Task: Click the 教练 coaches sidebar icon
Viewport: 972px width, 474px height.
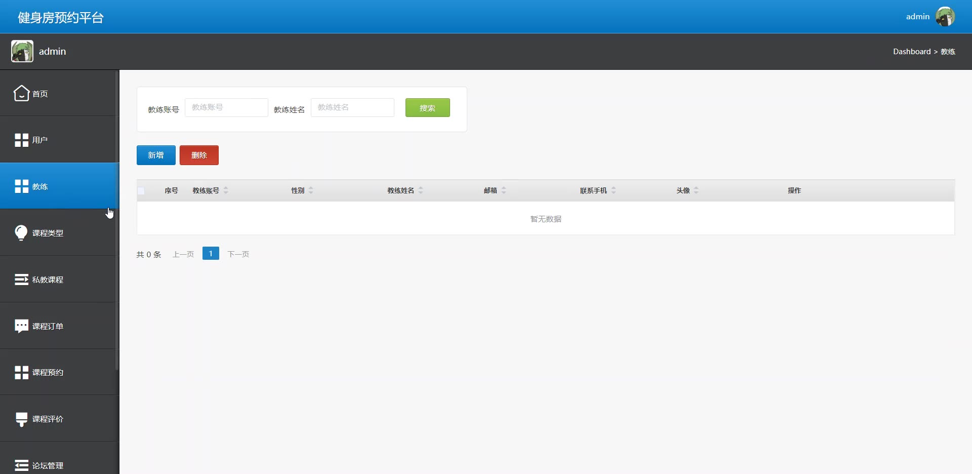Action: (x=20, y=186)
